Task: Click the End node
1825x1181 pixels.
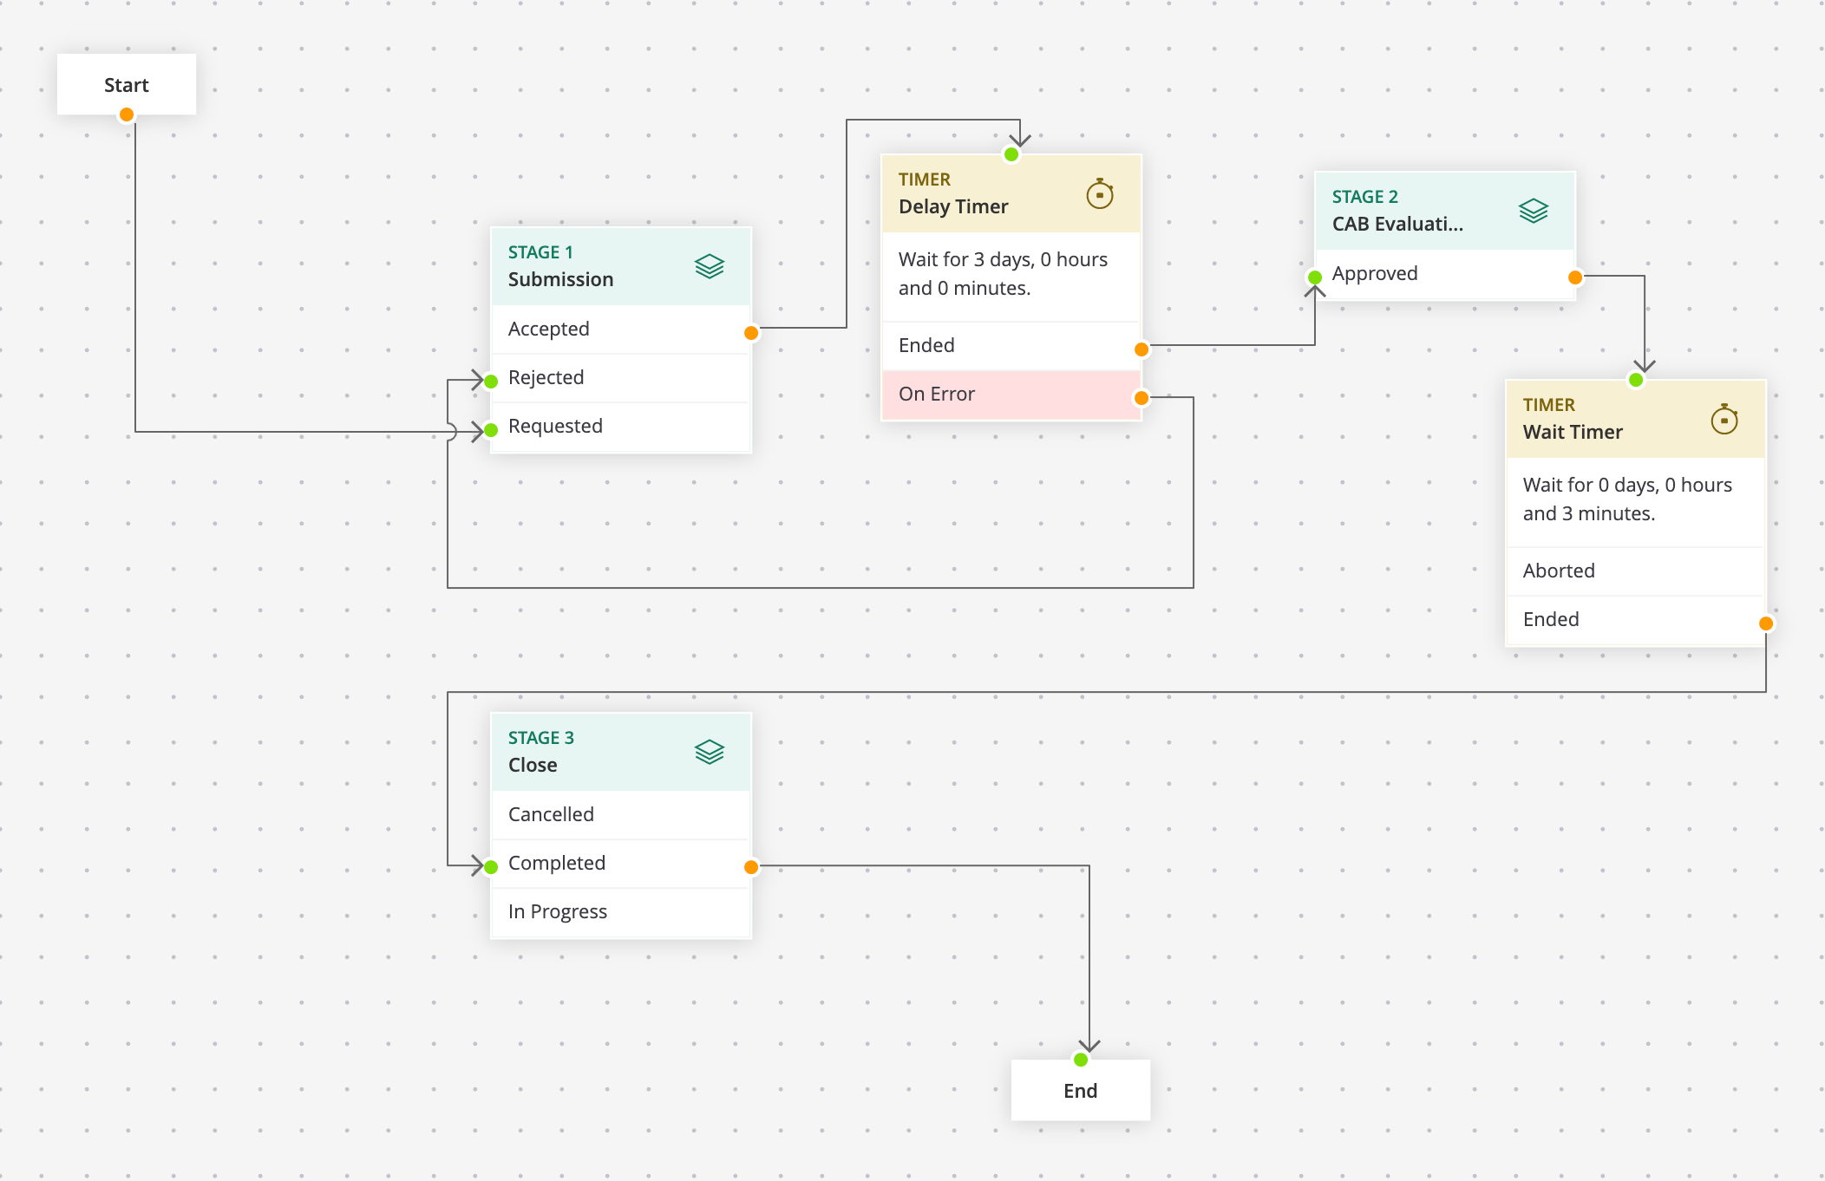Action: [x=1080, y=1091]
